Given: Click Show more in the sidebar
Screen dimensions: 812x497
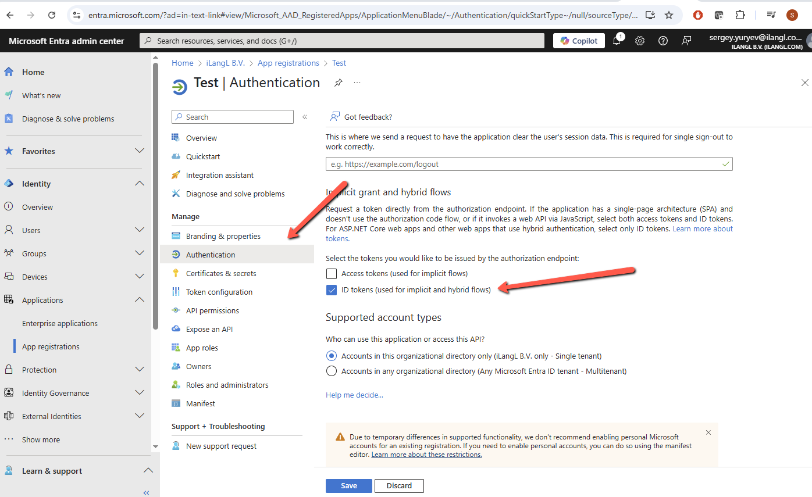Looking at the screenshot, I should [x=41, y=439].
